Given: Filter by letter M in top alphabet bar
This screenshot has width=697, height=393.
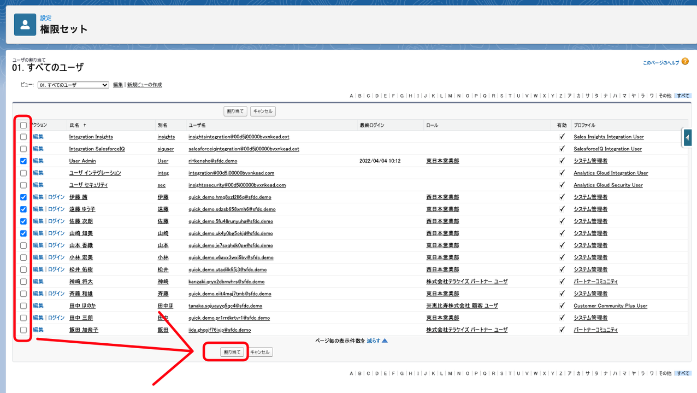Looking at the screenshot, I should click(x=450, y=96).
